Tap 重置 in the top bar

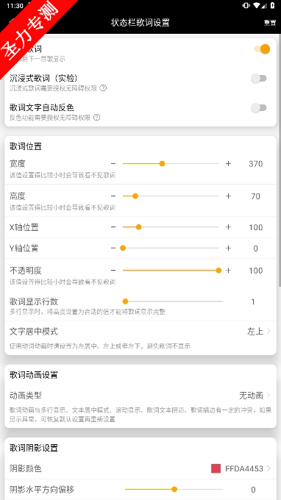tap(270, 23)
